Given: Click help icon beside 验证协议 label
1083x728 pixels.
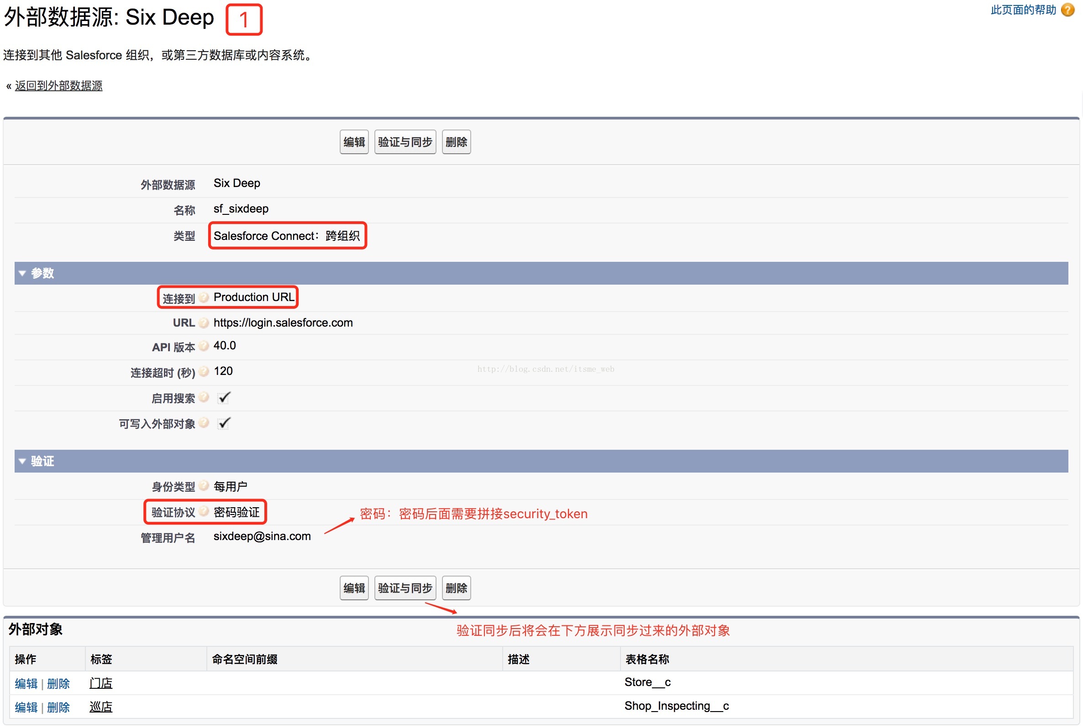Looking at the screenshot, I should (204, 511).
